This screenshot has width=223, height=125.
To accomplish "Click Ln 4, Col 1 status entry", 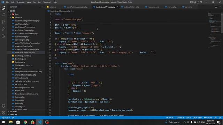I will pyautogui.click(x=170, y=118).
